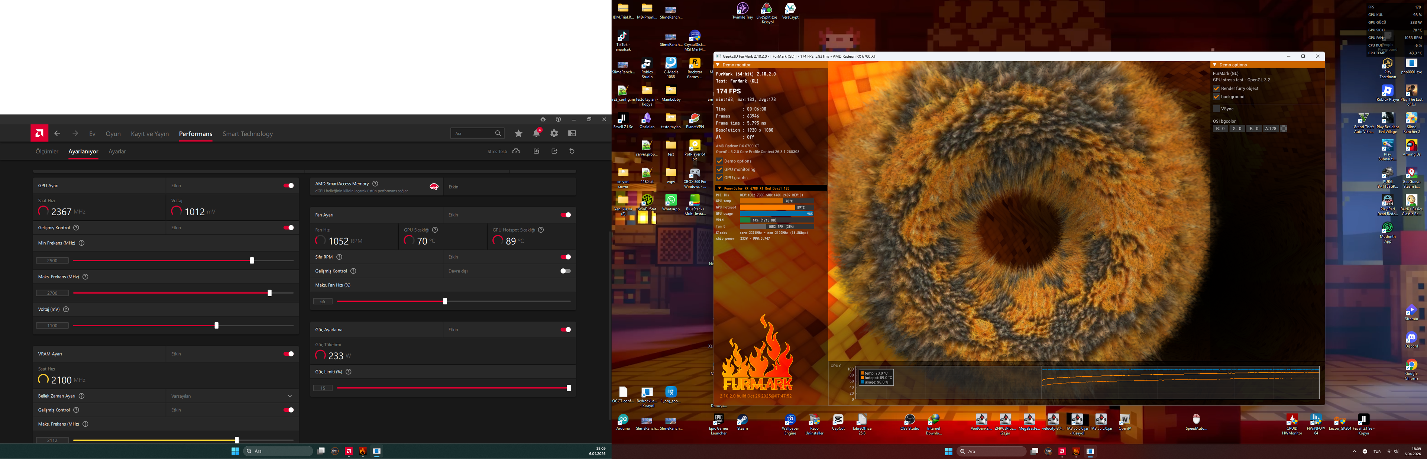
Task: Open Smart Technology tab
Action: click(247, 133)
